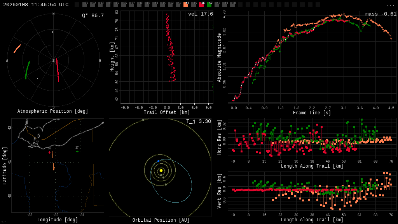
Task: Click the zenith Z marker in polar plot
Action: pyautogui.click(x=54, y=61)
